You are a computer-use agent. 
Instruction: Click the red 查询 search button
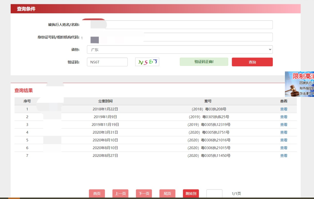click(252, 62)
